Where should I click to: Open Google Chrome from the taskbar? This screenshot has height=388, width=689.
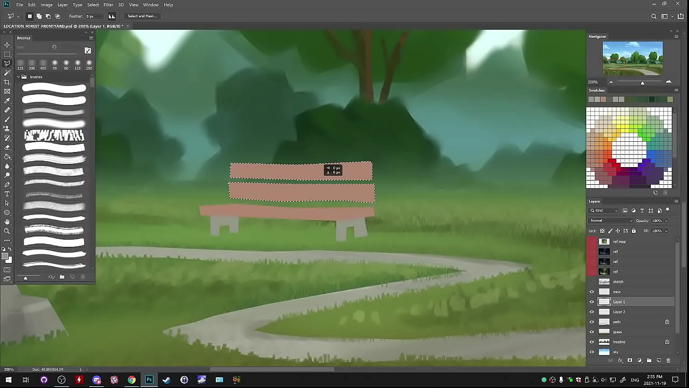click(x=131, y=380)
